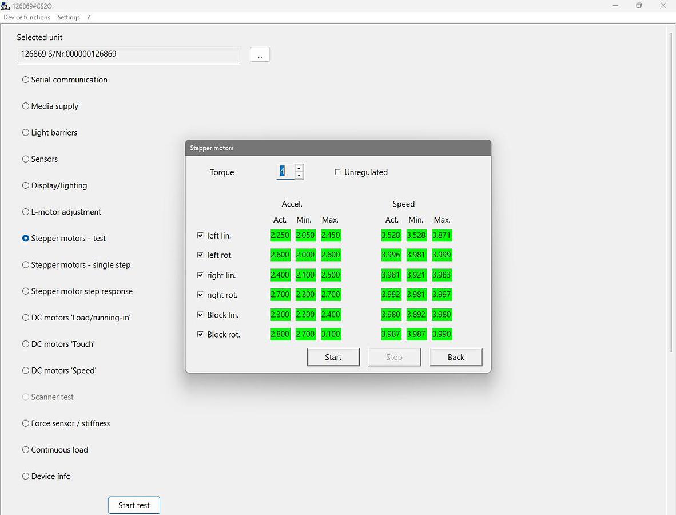This screenshot has width=676, height=515.
Task: Click the vertical scrollbar on the right
Action: (671, 192)
